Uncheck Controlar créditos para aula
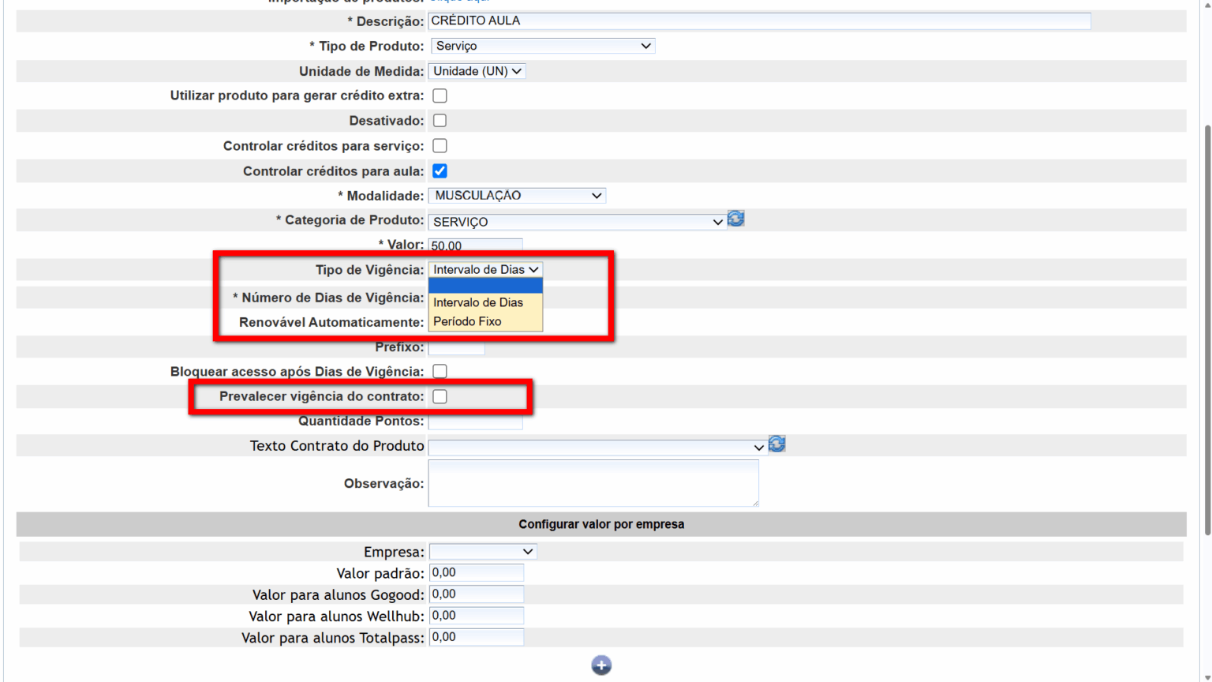Viewport: 1212px width, 682px height. [440, 171]
